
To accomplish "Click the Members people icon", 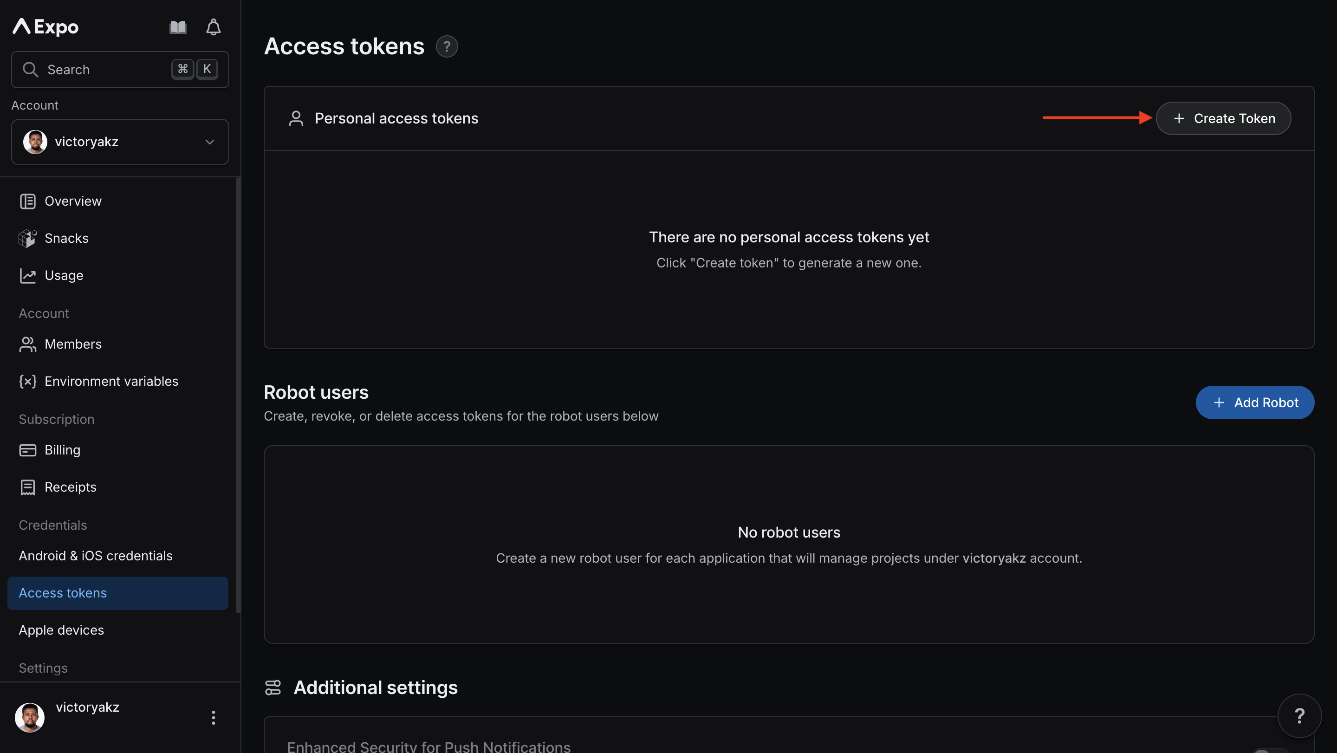I will click(x=28, y=344).
